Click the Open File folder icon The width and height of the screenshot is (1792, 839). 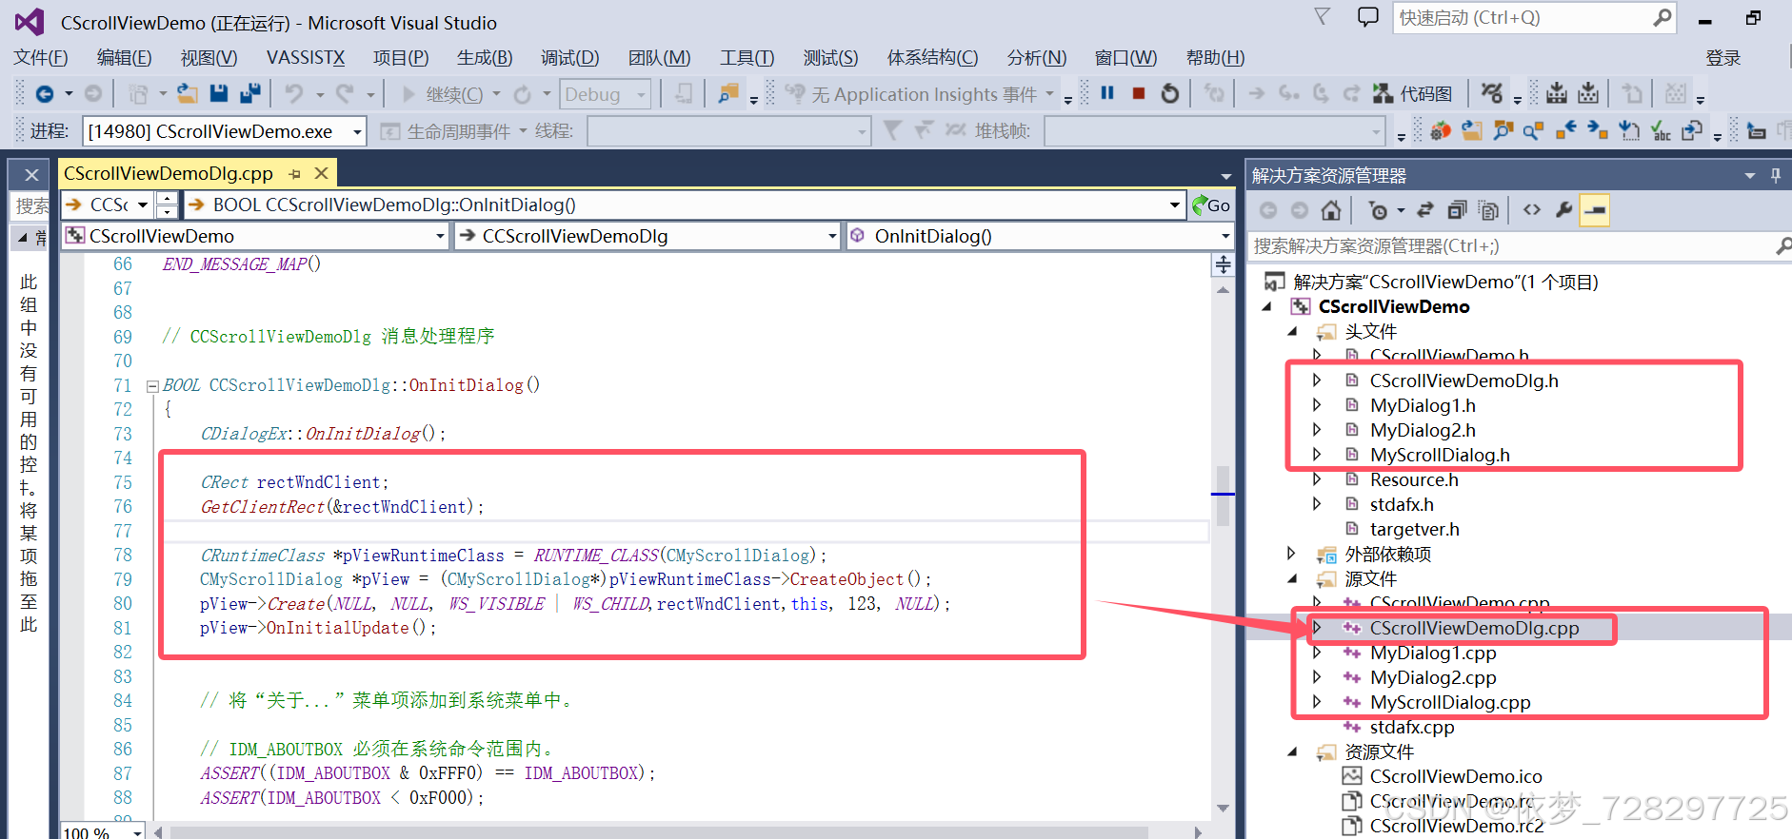pyautogui.click(x=188, y=93)
